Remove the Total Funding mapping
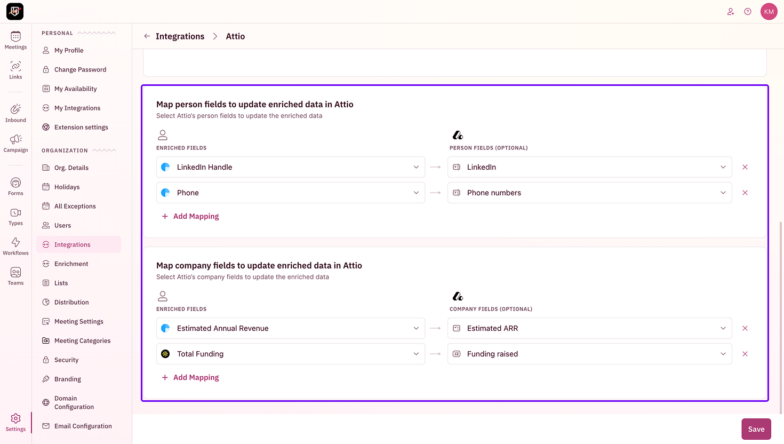784x444 pixels. click(745, 354)
